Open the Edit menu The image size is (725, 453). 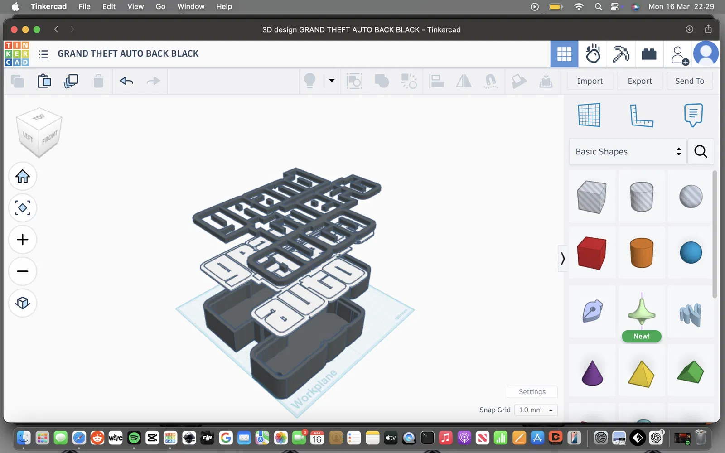[x=109, y=6]
